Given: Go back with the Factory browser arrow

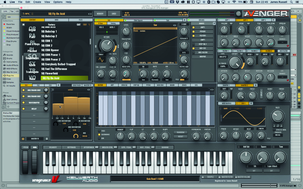Looking at the screenshot, I should click(23, 25).
